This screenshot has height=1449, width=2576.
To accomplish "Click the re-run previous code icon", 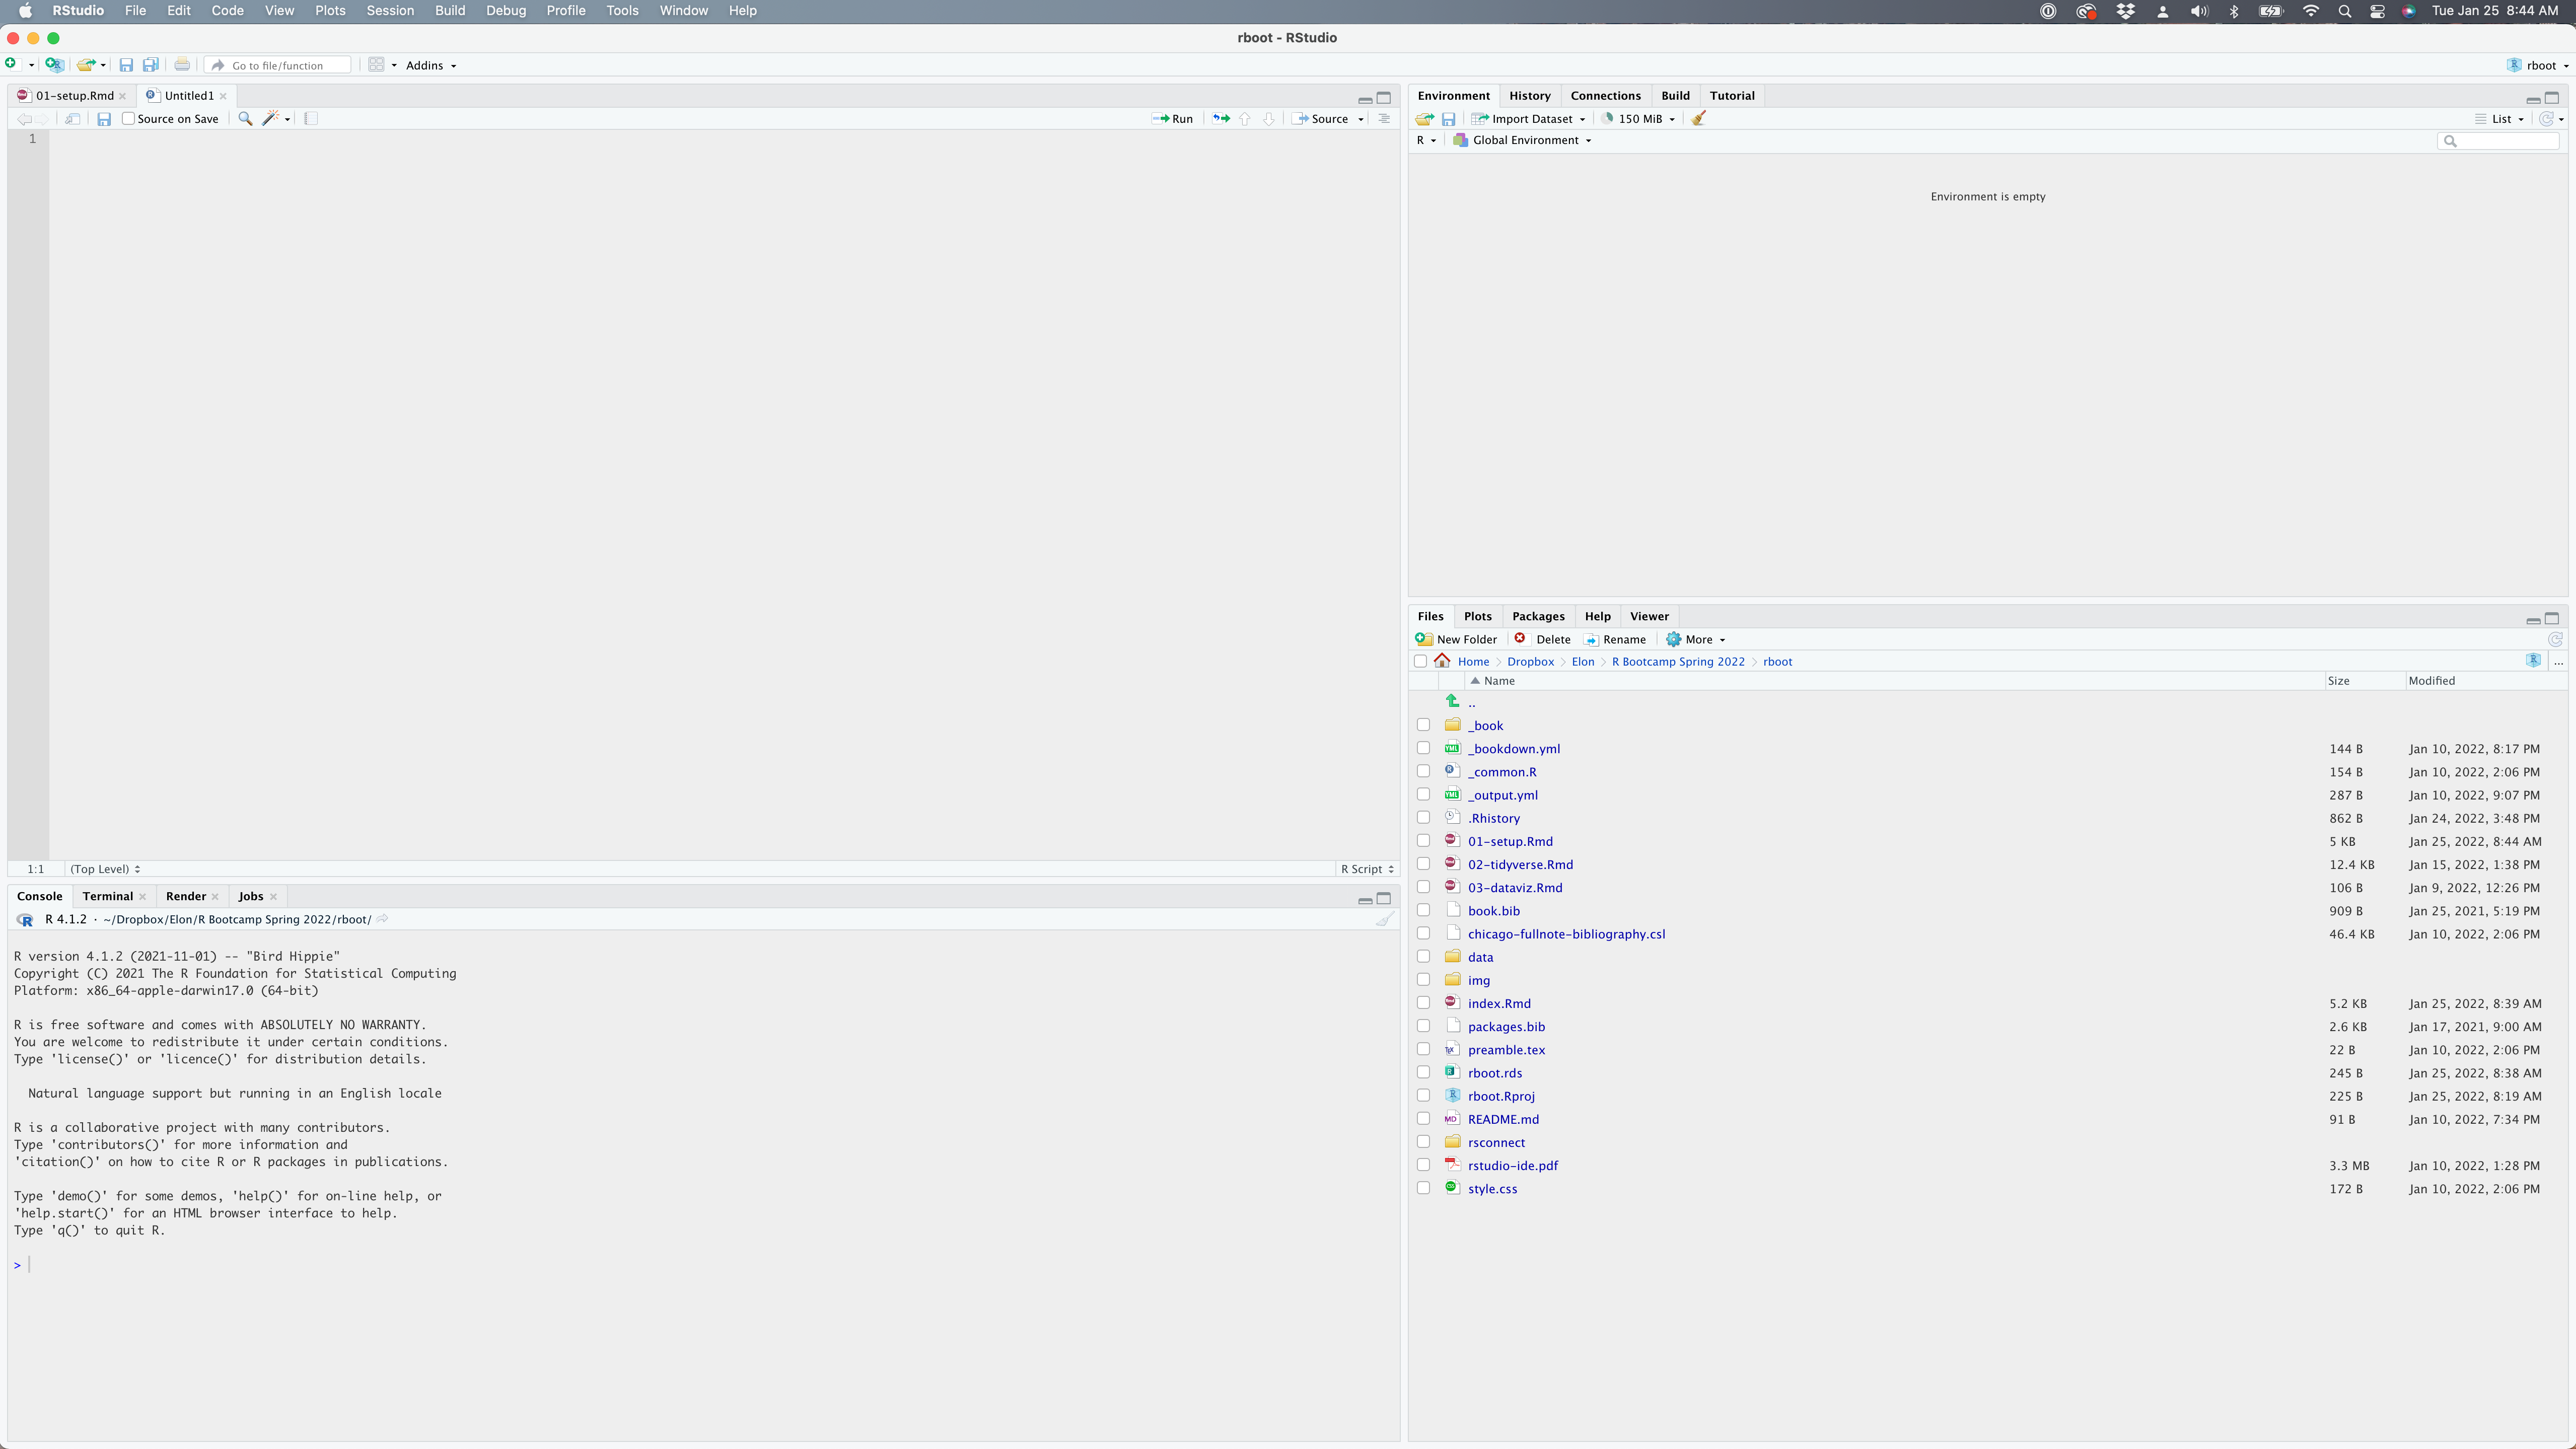I will (x=1221, y=119).
